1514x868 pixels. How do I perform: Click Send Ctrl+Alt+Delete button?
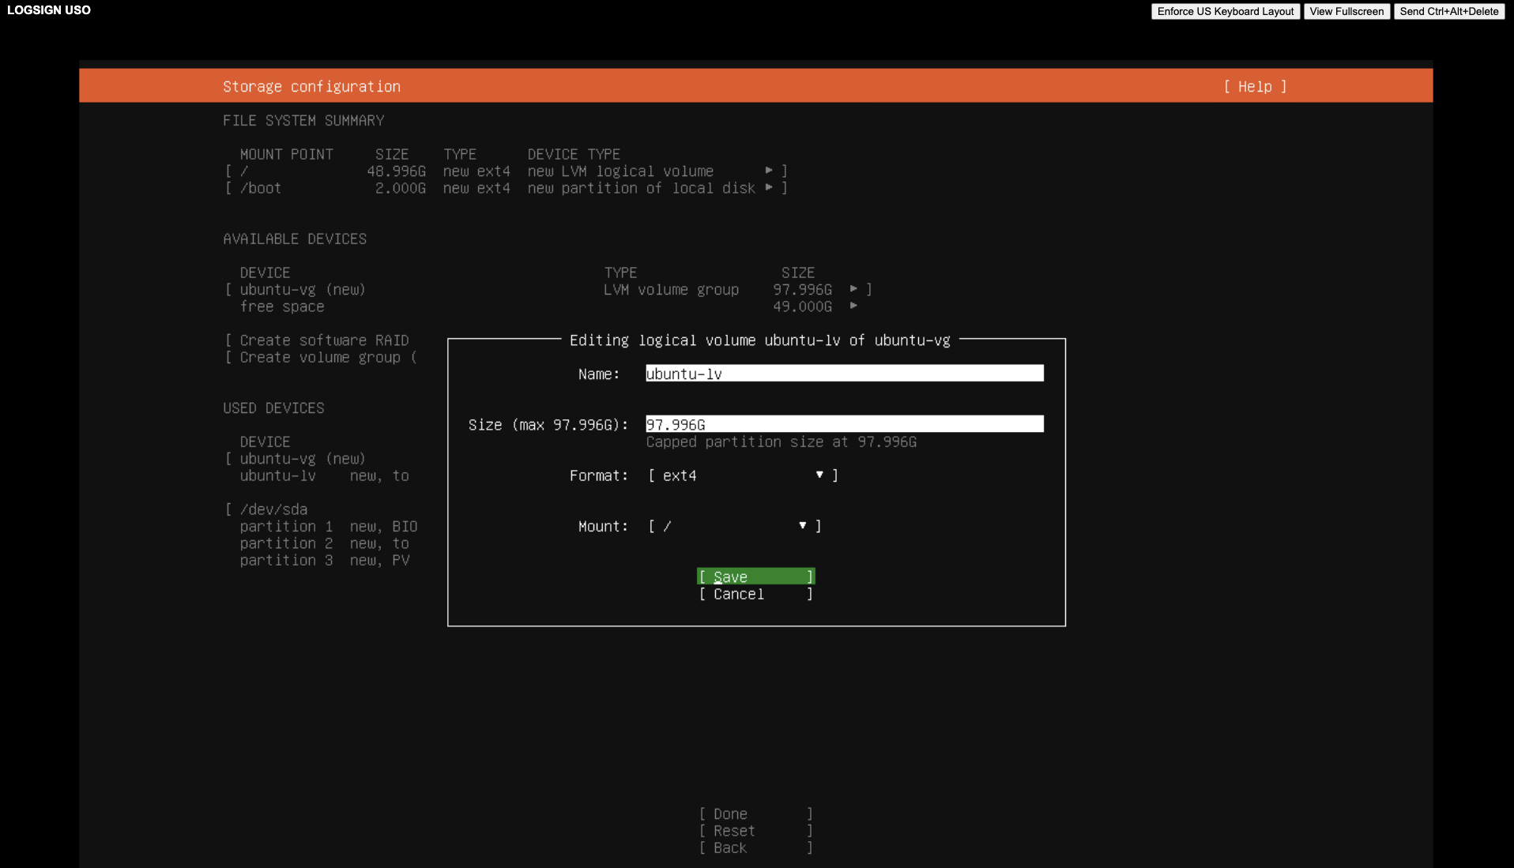1448,11
